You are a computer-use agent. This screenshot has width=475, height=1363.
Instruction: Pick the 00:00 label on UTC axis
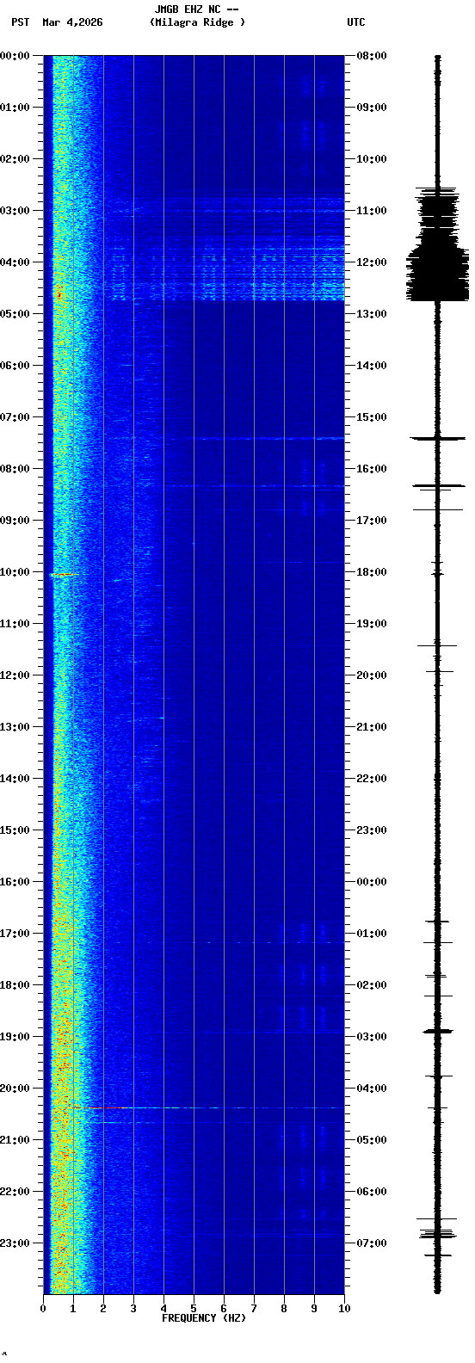coord(372,882)
